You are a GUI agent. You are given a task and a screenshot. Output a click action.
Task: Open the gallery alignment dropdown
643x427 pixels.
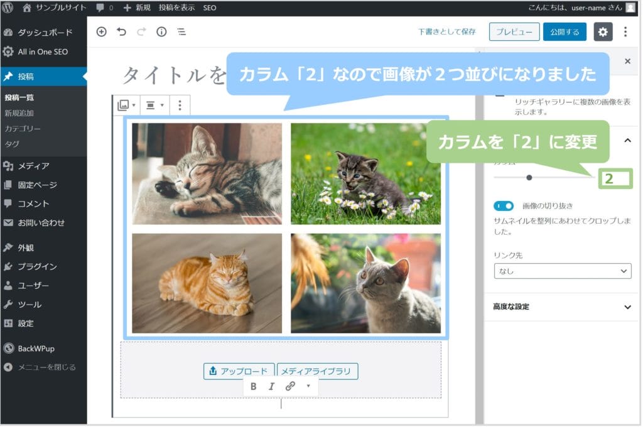tap(154, 105)
